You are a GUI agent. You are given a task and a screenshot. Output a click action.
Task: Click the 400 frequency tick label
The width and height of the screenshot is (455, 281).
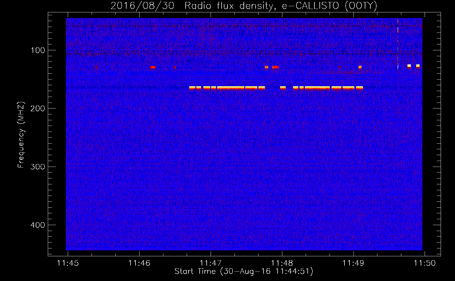click(x=38, y=225)
